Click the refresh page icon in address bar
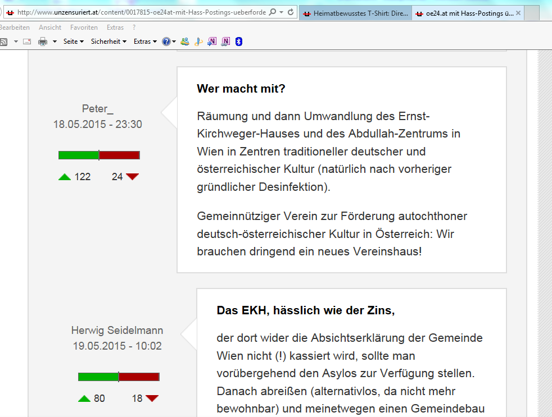 pos(291,12)
